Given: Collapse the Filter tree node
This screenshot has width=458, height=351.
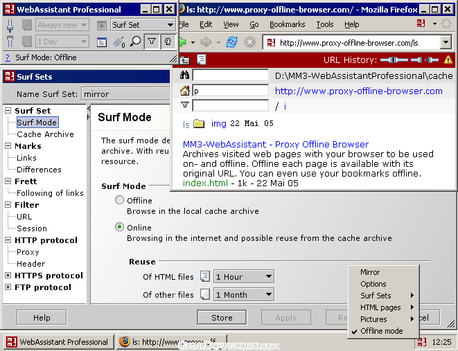Looking at the screenshot, I should tap(8, 205).
